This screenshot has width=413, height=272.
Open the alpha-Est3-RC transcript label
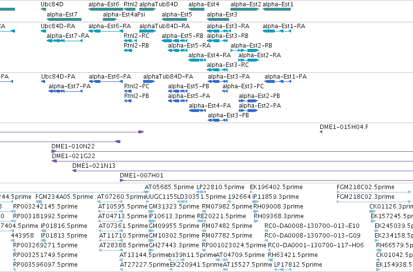click(228, 64)
